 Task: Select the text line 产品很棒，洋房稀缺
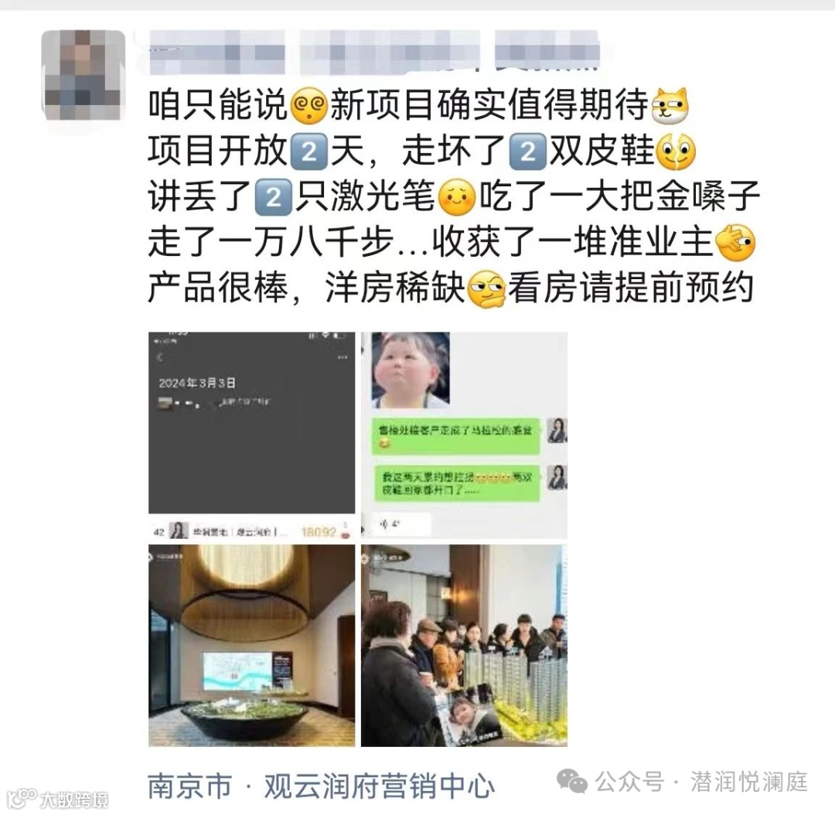point(306,288)
